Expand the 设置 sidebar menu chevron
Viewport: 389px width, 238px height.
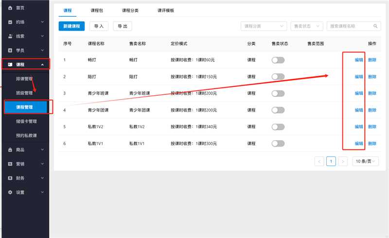pos(42,192)
